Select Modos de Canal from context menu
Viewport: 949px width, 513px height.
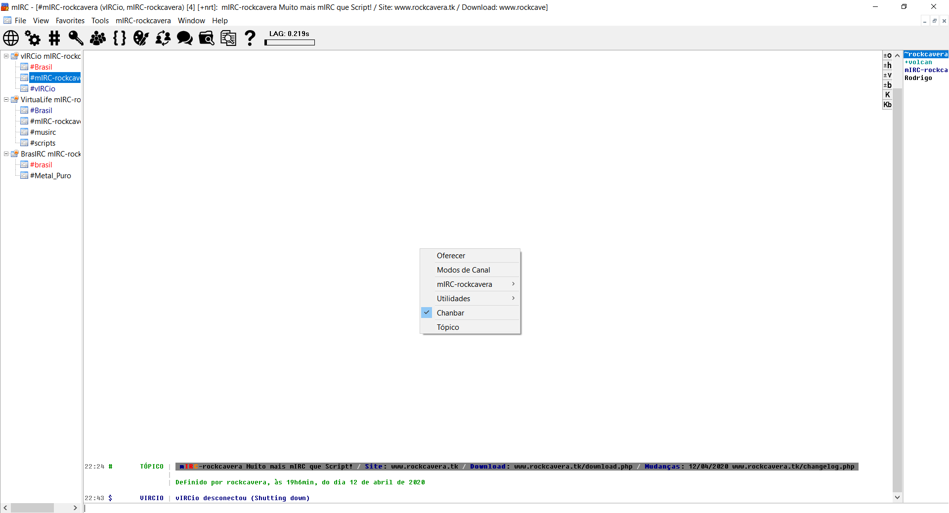pos(463,270)
